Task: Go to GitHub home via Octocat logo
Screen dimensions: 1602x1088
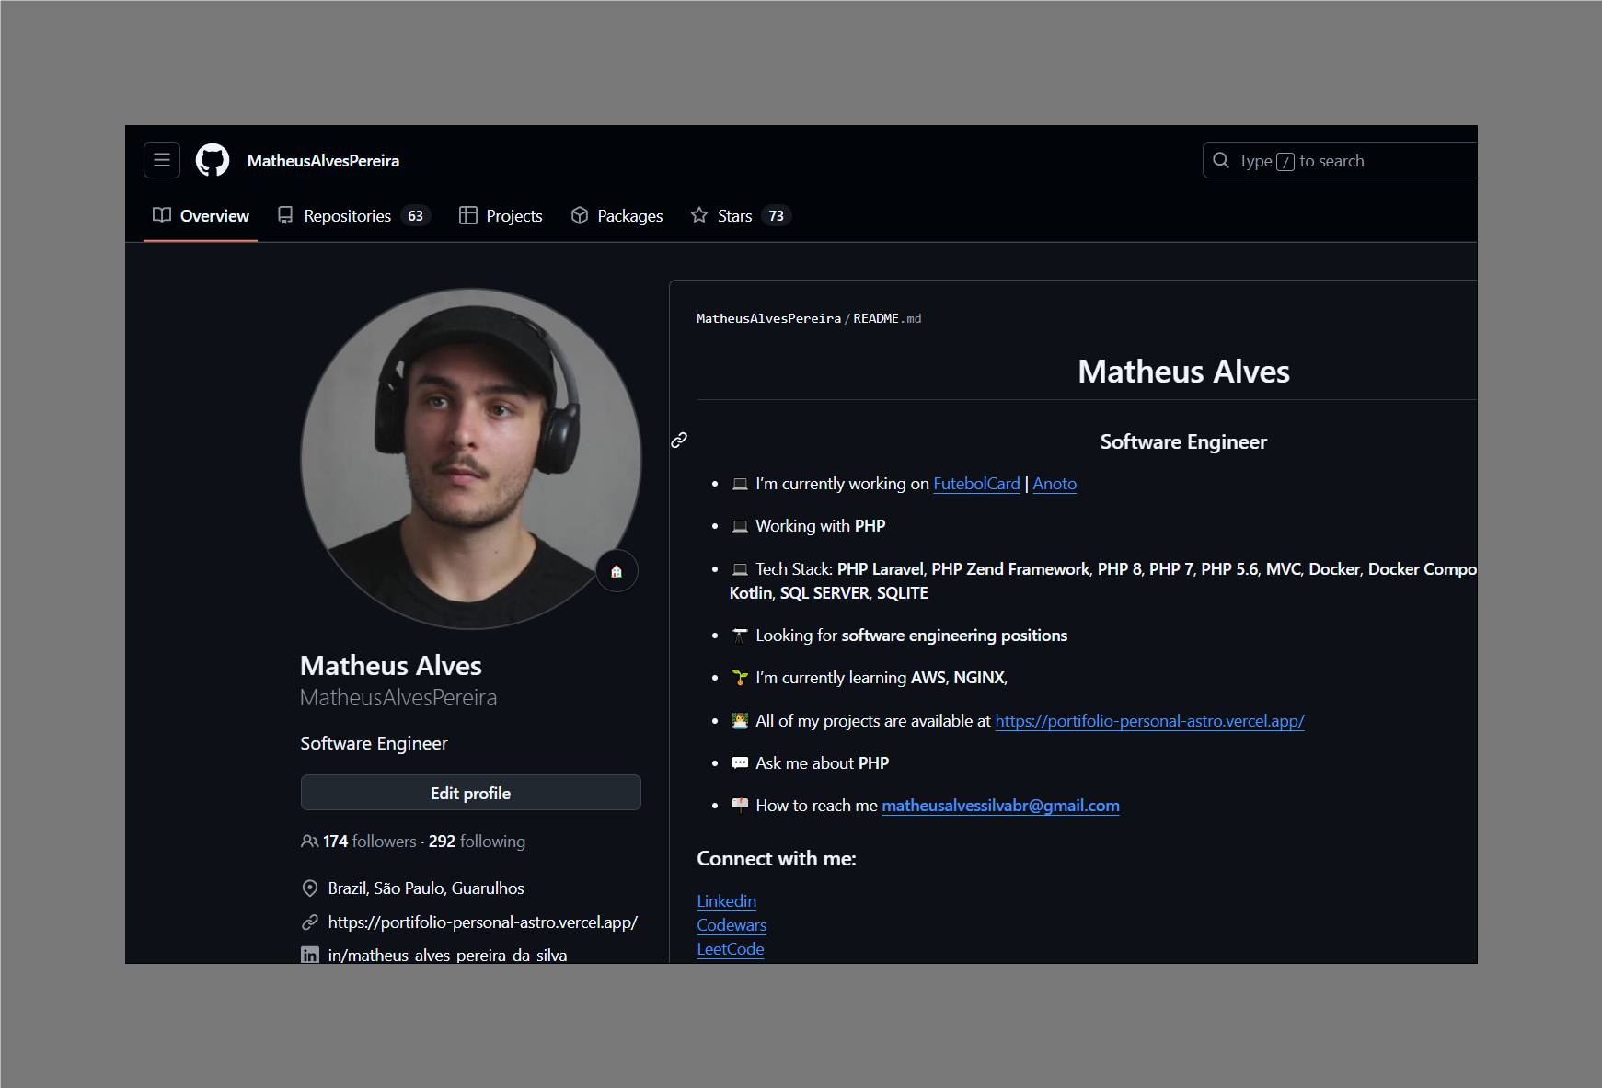Action: click(213, 160)
